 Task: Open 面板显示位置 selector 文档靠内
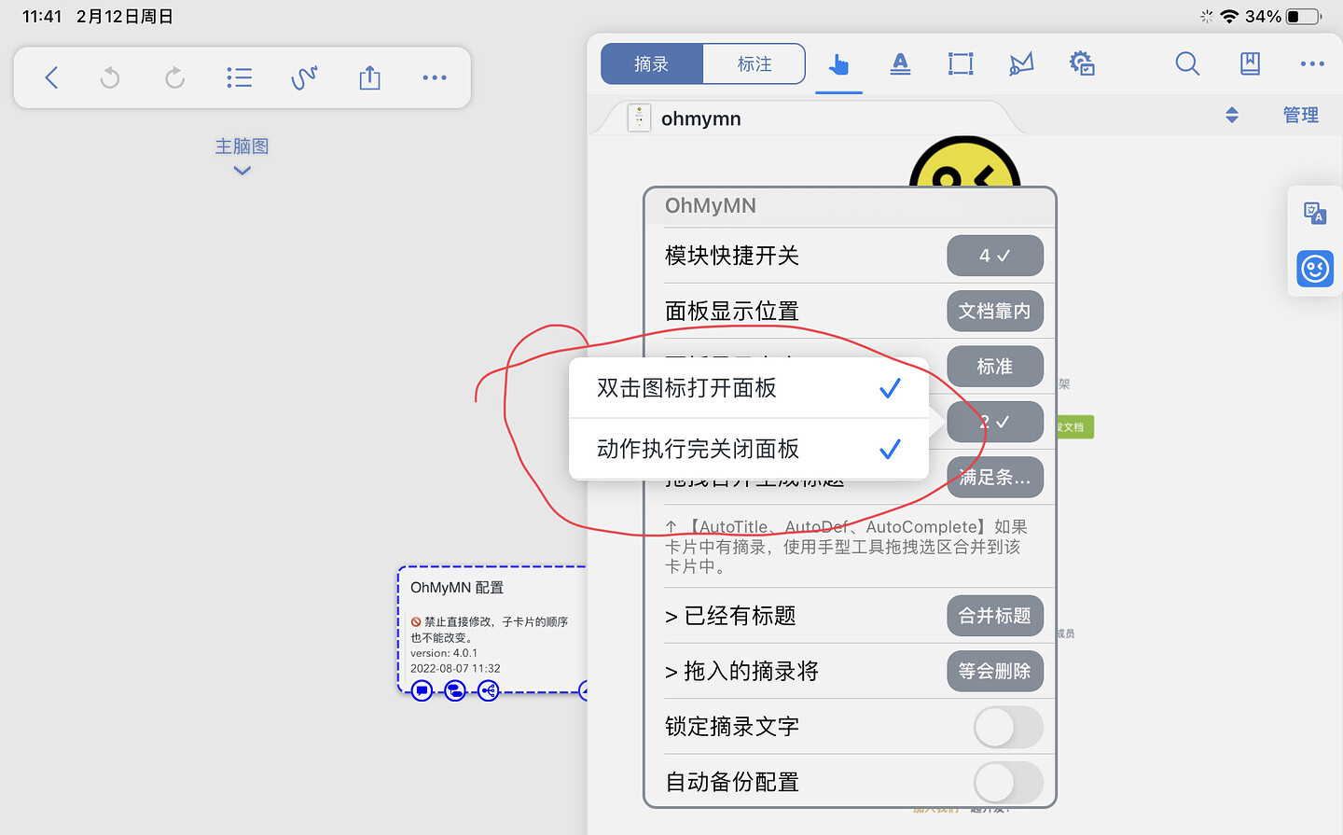pyautogui.click(x=995, y=311)
